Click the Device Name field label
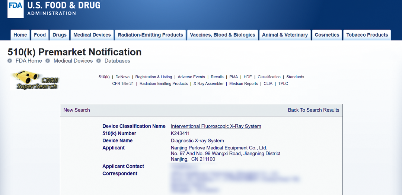The height and width of the screenshot is (195, 402). click(x=117, y=141)
